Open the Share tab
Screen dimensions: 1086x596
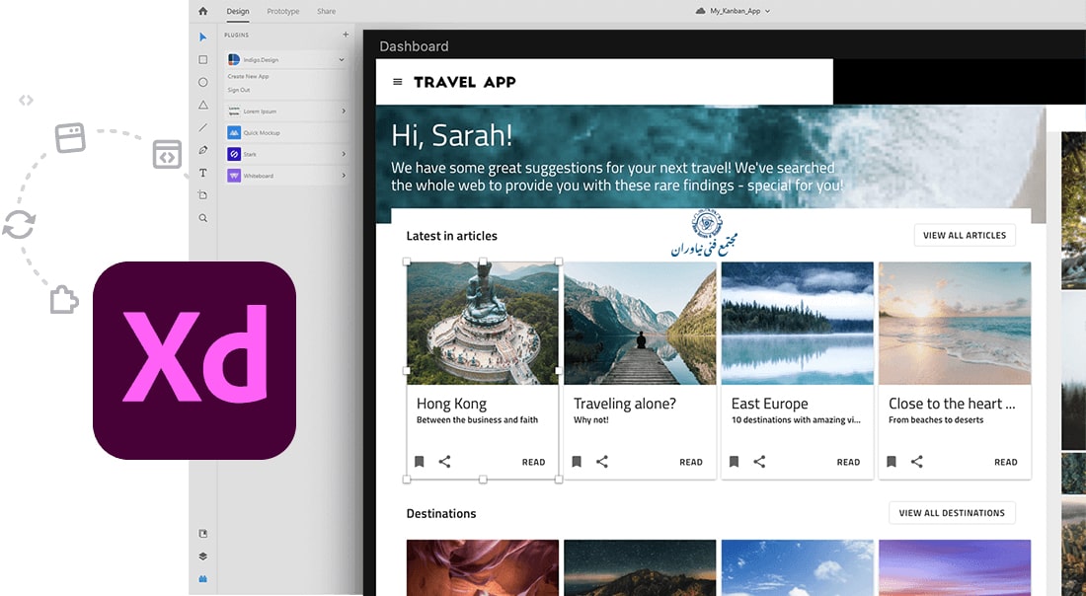[x=326, y=12]
